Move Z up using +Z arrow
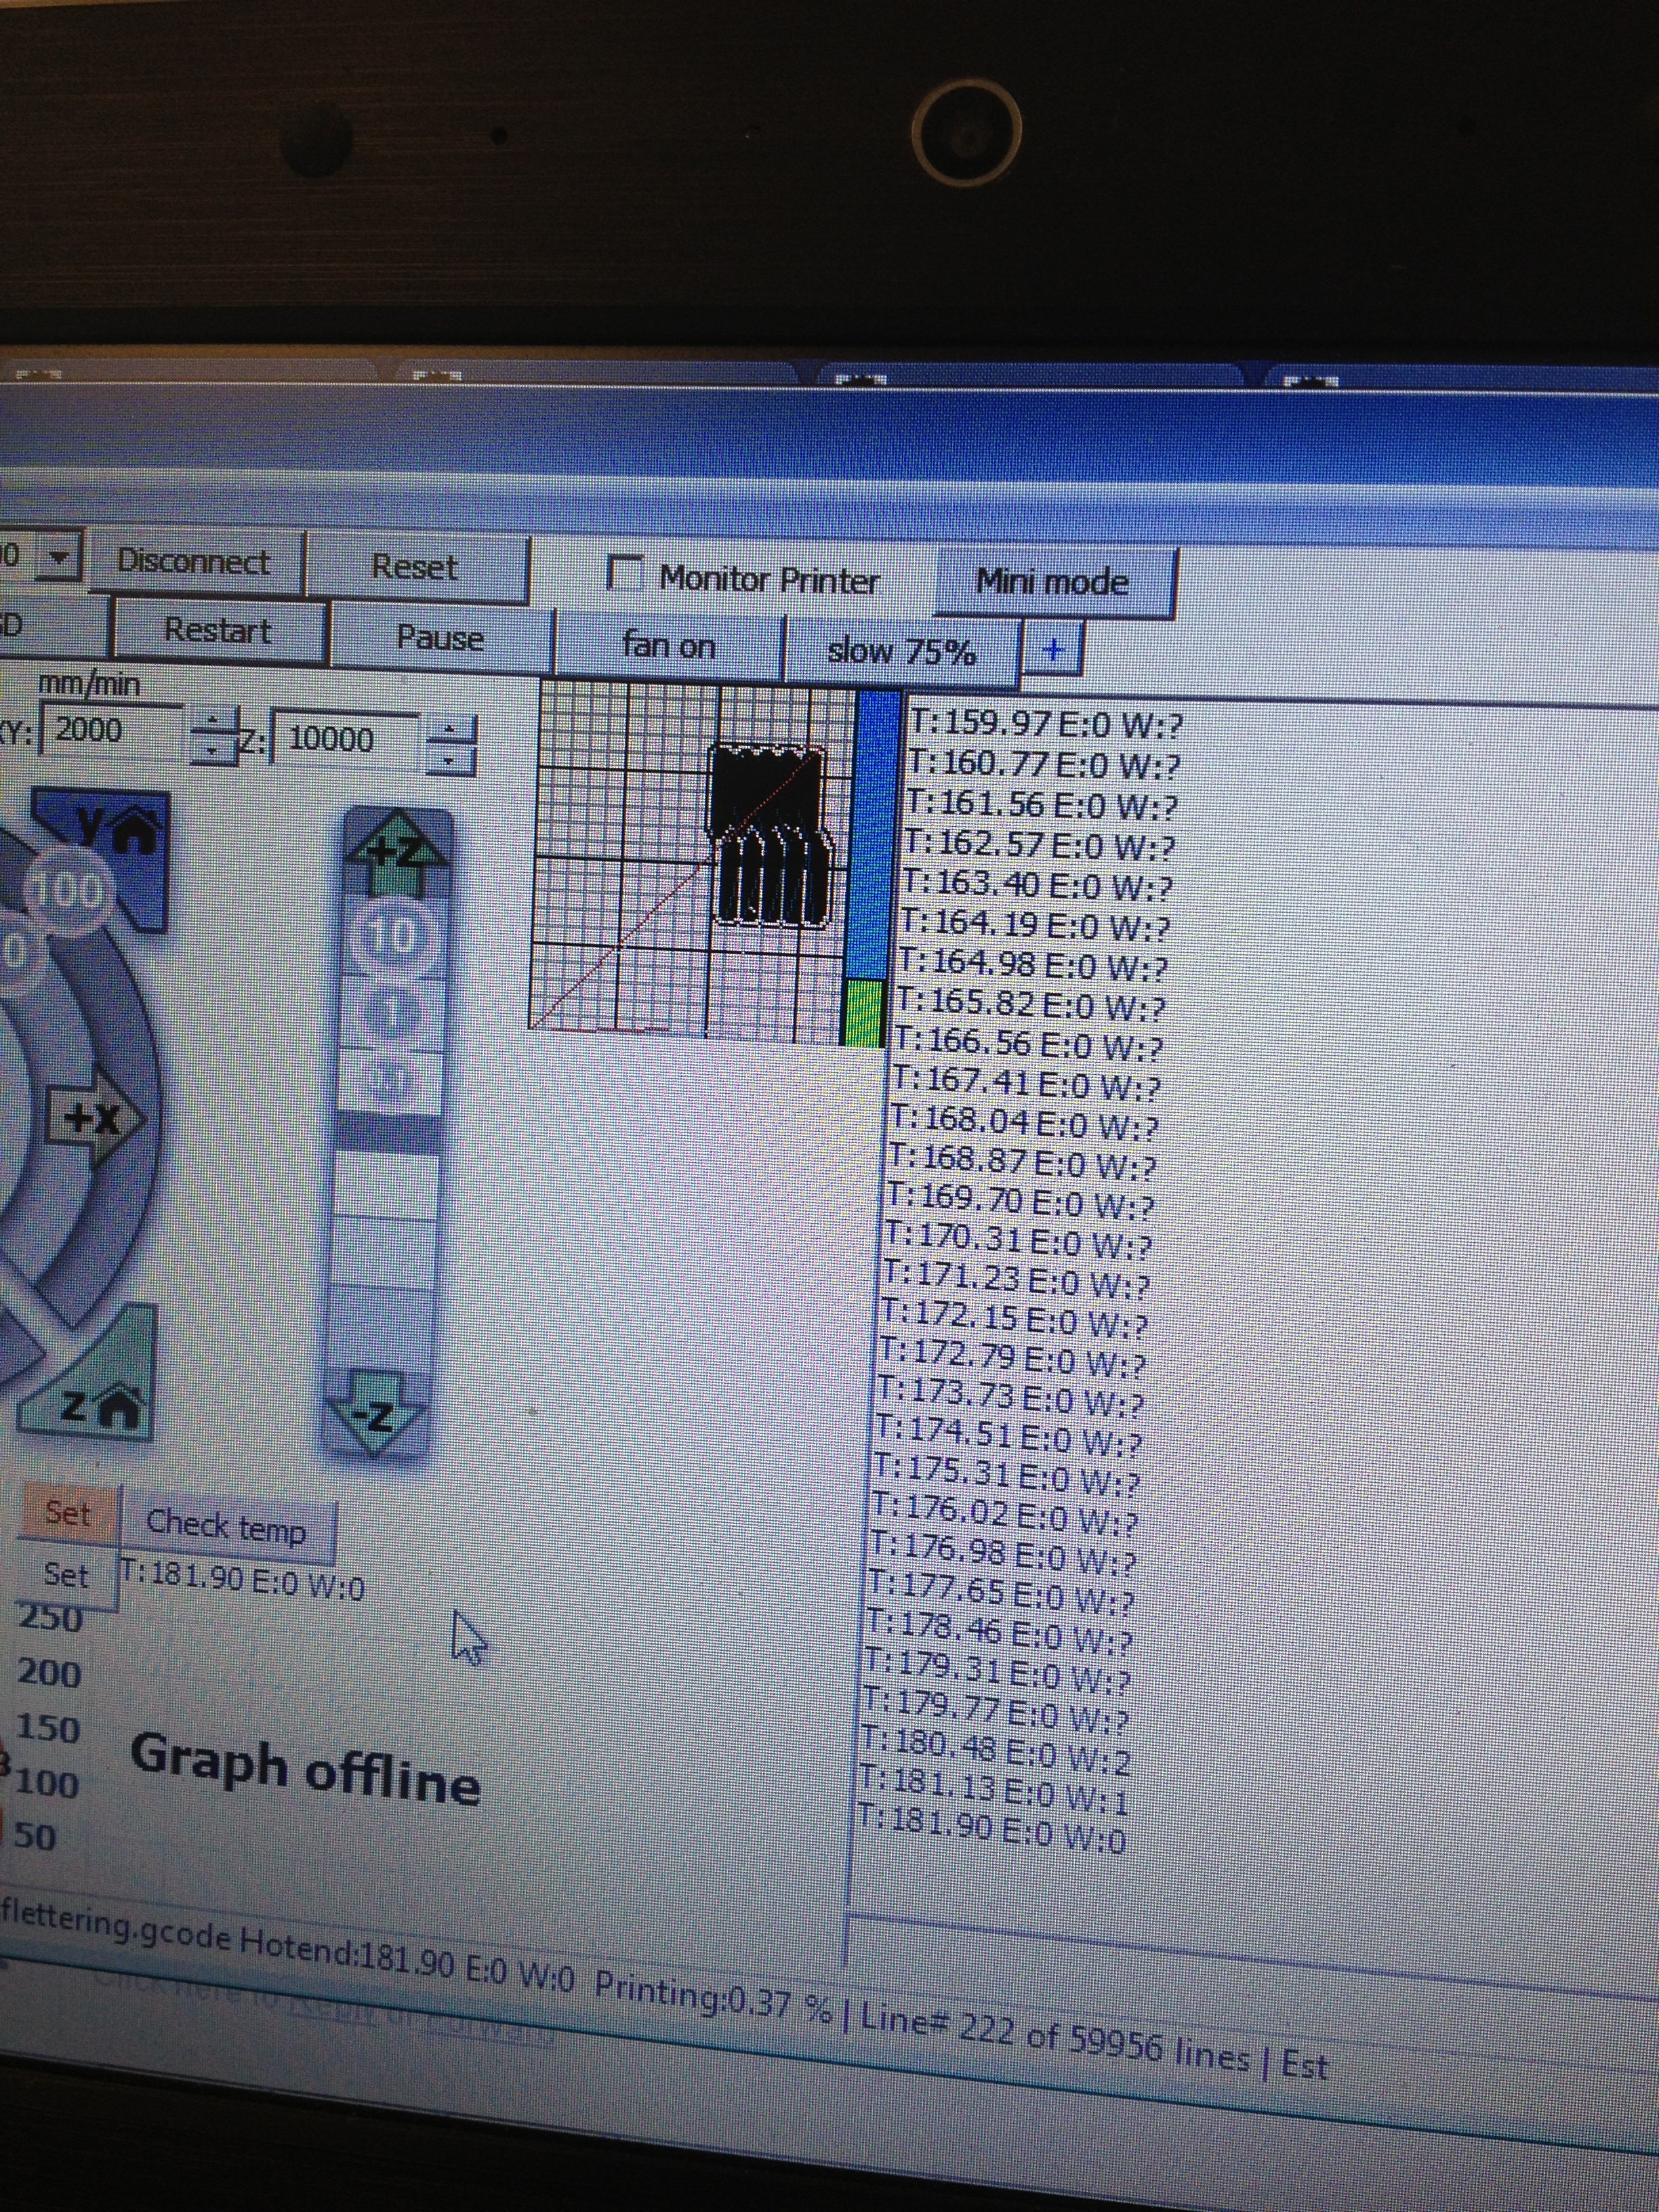The image size is (1659, 2212). 397,853
